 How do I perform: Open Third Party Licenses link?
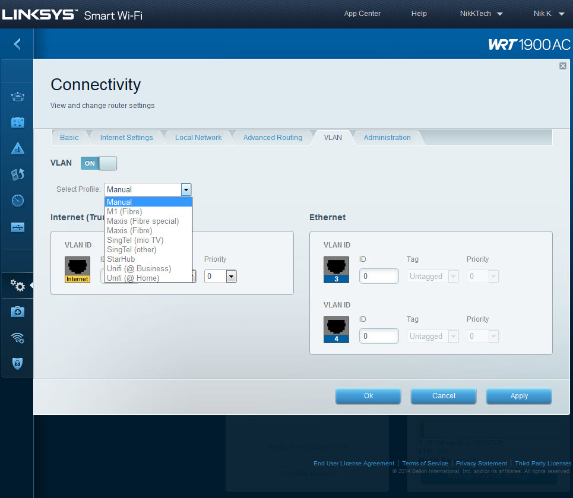543,464
